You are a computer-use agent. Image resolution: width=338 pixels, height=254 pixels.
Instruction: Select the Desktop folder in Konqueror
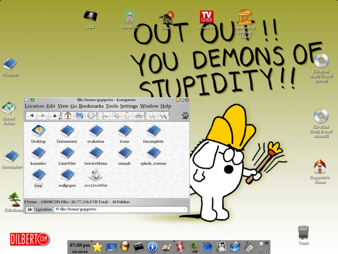tap(38, 134)
